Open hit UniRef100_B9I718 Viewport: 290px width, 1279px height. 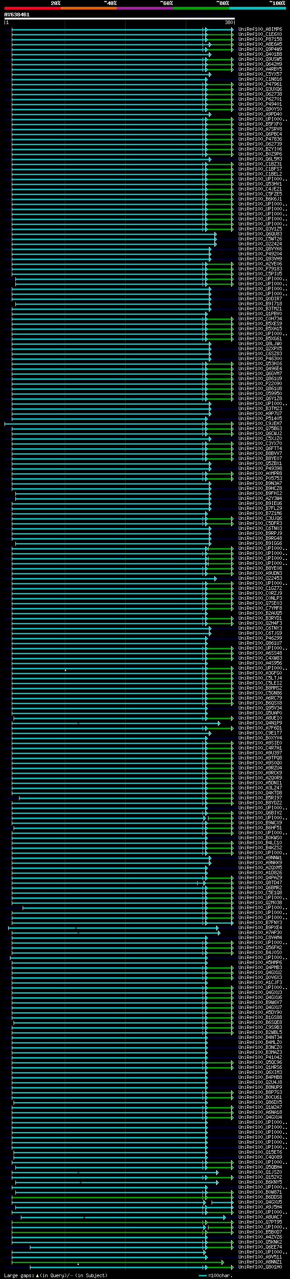[260, 304]
